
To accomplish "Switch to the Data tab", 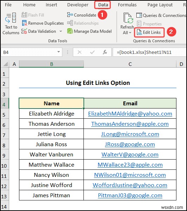I will 103,5.
